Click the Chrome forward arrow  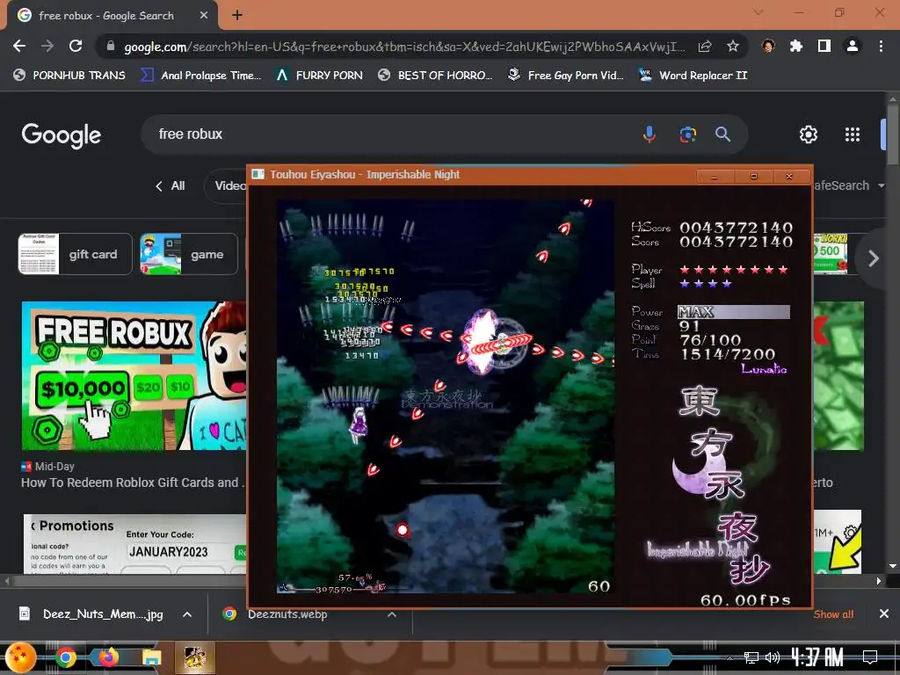(x=47, y=46)
